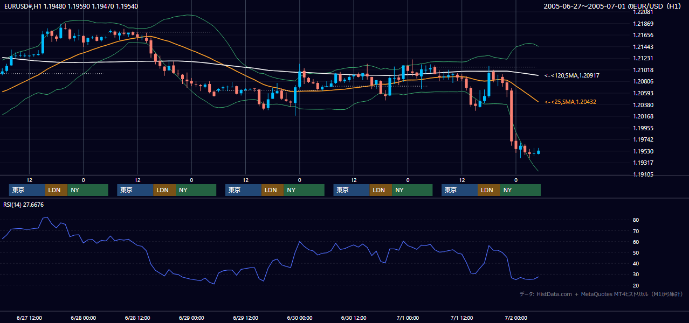Select the 7/1 00:00 time axis label
Image resolution: width=689 pixels, height=323 pixels.
coord(408,318)
